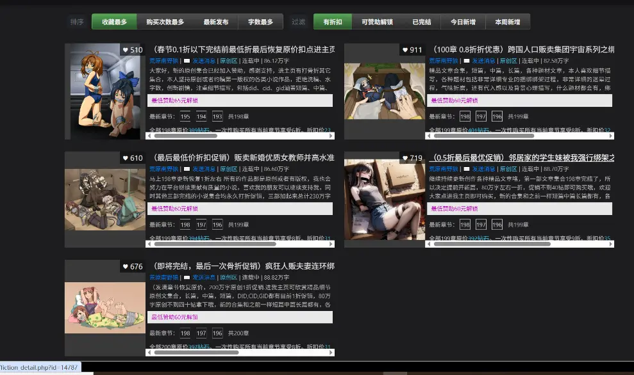The image size is (634, 375).
Task: Enable the 已完结 filter
Action: 421,22
